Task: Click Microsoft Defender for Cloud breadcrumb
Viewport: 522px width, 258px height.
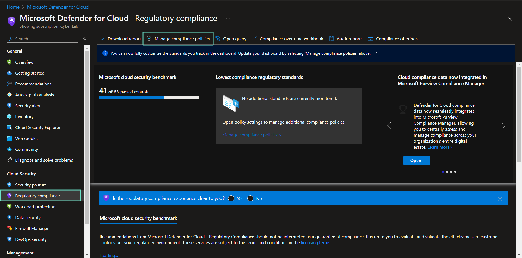Action: [x=58, y=7]
